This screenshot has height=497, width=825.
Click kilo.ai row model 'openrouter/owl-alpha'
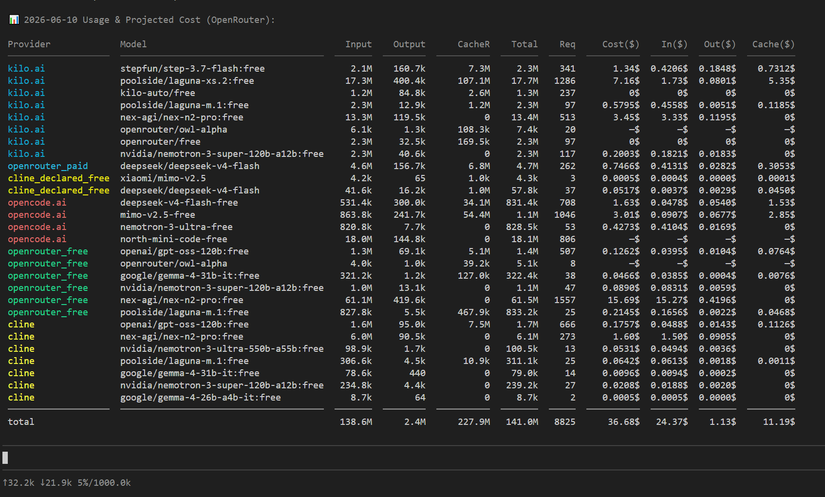(x=174, y=130)
